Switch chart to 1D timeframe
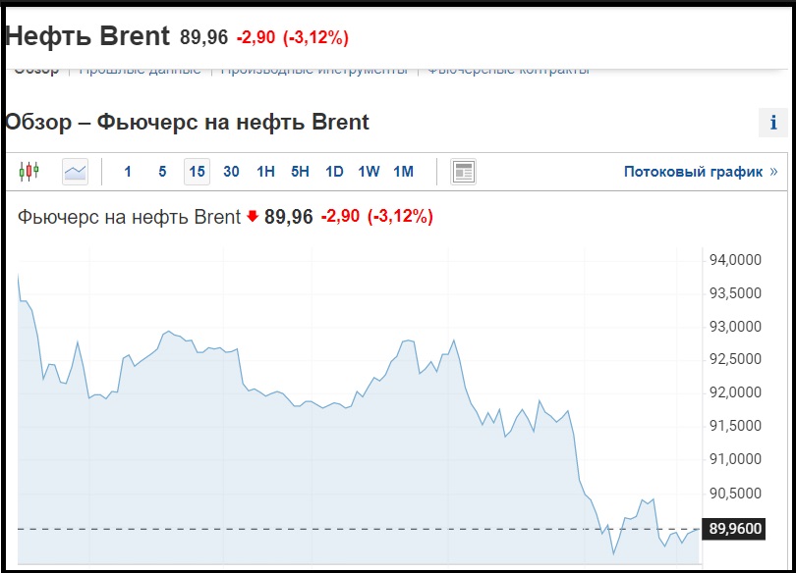Viewport: 796px width, 573px height. click(x=334, y=172)
